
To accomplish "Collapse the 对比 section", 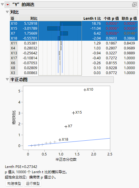I will point(7,12).
